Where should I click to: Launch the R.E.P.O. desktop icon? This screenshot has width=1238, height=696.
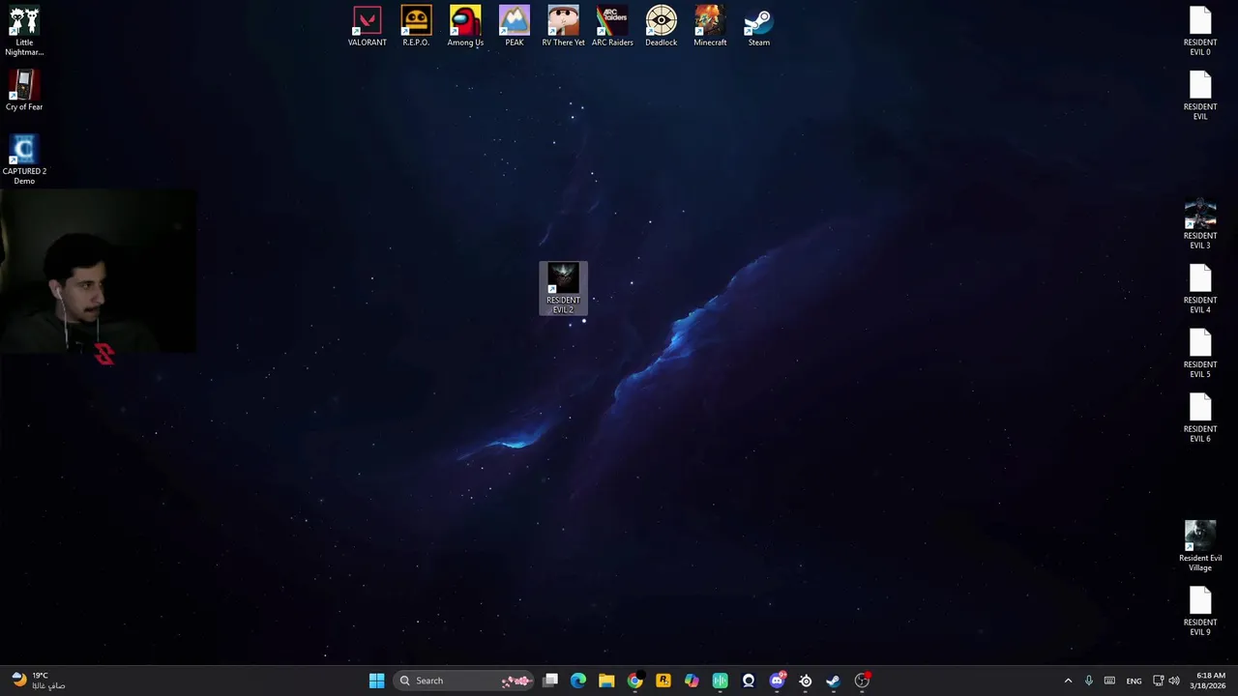(416, 27)
